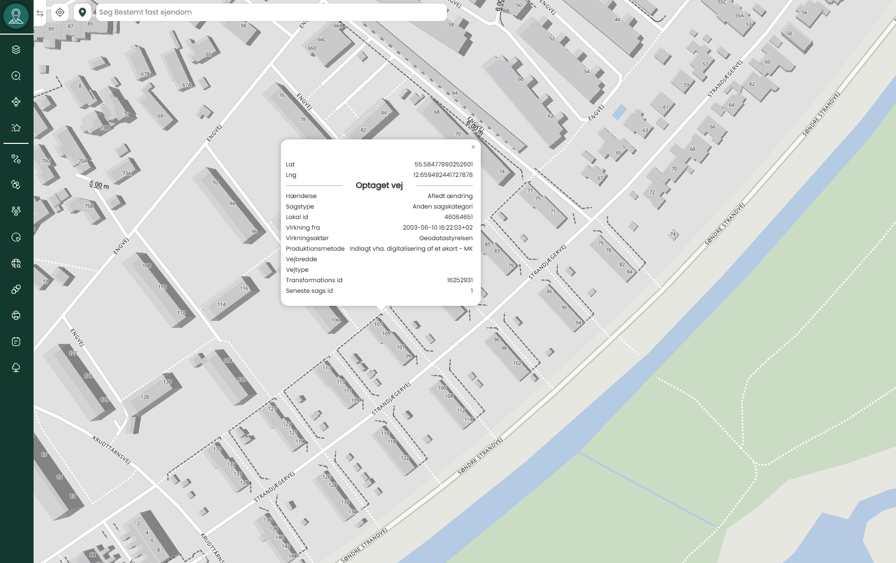
Task: Open the globe search tool
Action: [x=16, y=263]
